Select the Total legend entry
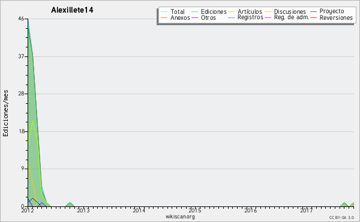The height and width of the screenshot is (222, 360). (x=177, y=11)
